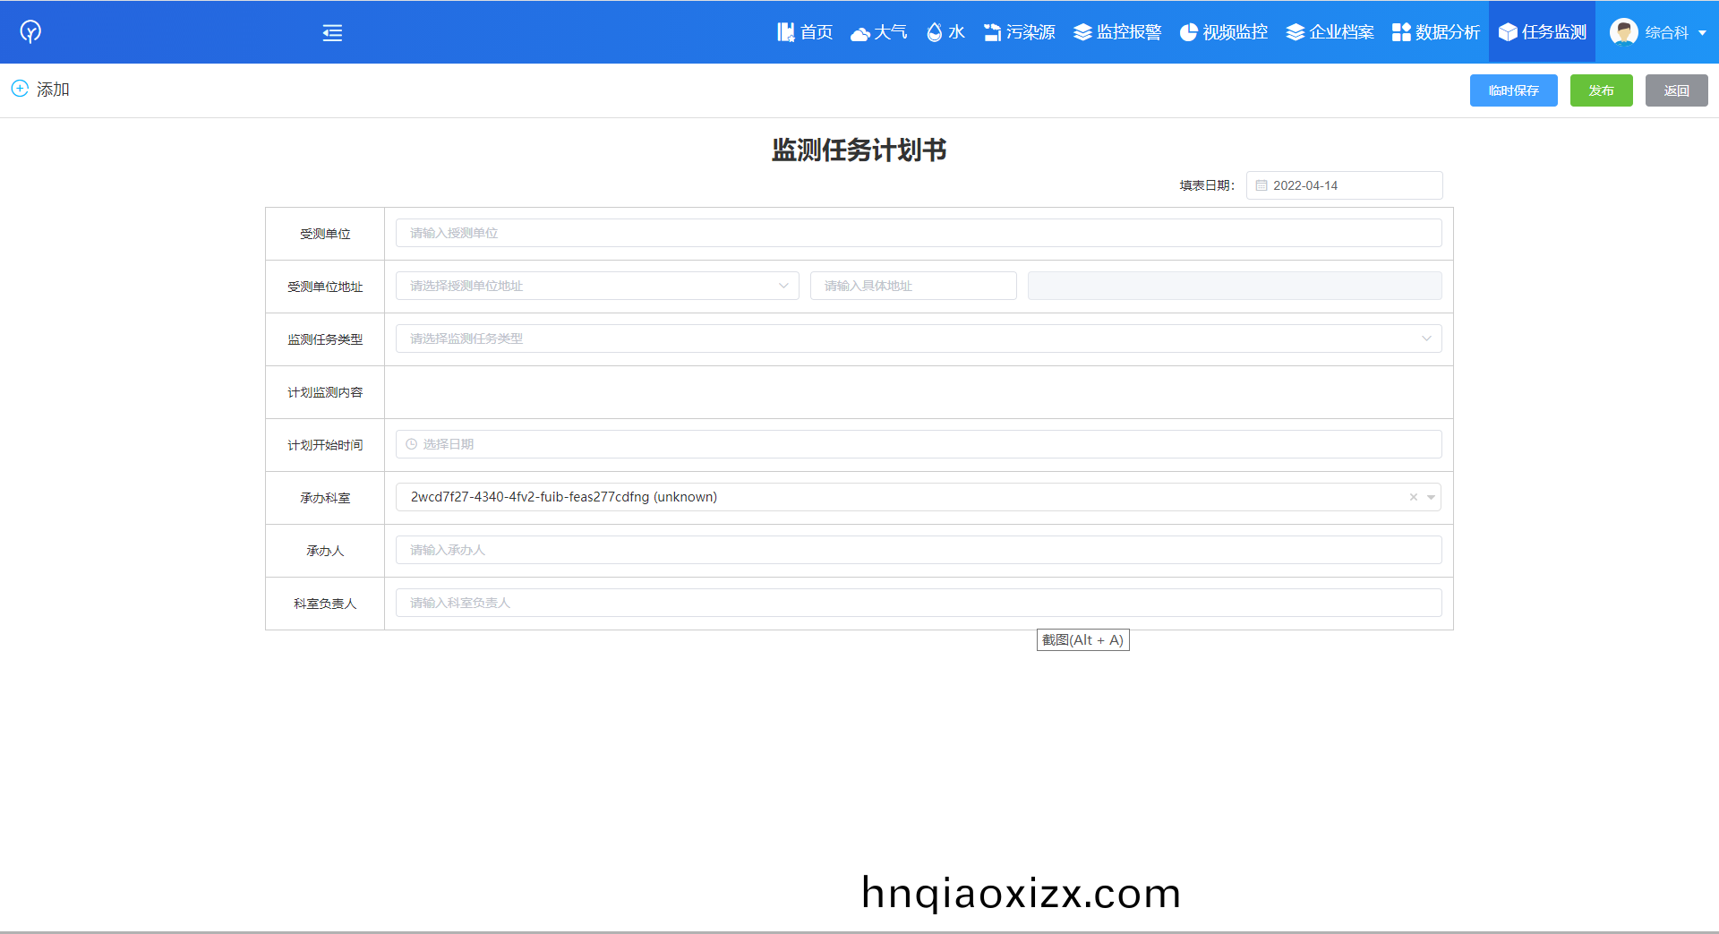Open the 承办科室 dropdown arrow
The height and width of the screenshot is (934, 1719).
(1431, 497)
